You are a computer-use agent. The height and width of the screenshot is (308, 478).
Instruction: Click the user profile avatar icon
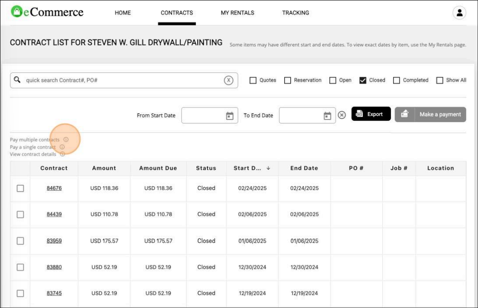tap(459, 13)
